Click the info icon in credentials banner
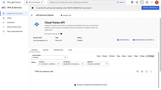This screenshot has height=90, width=161. pos(32,8)
